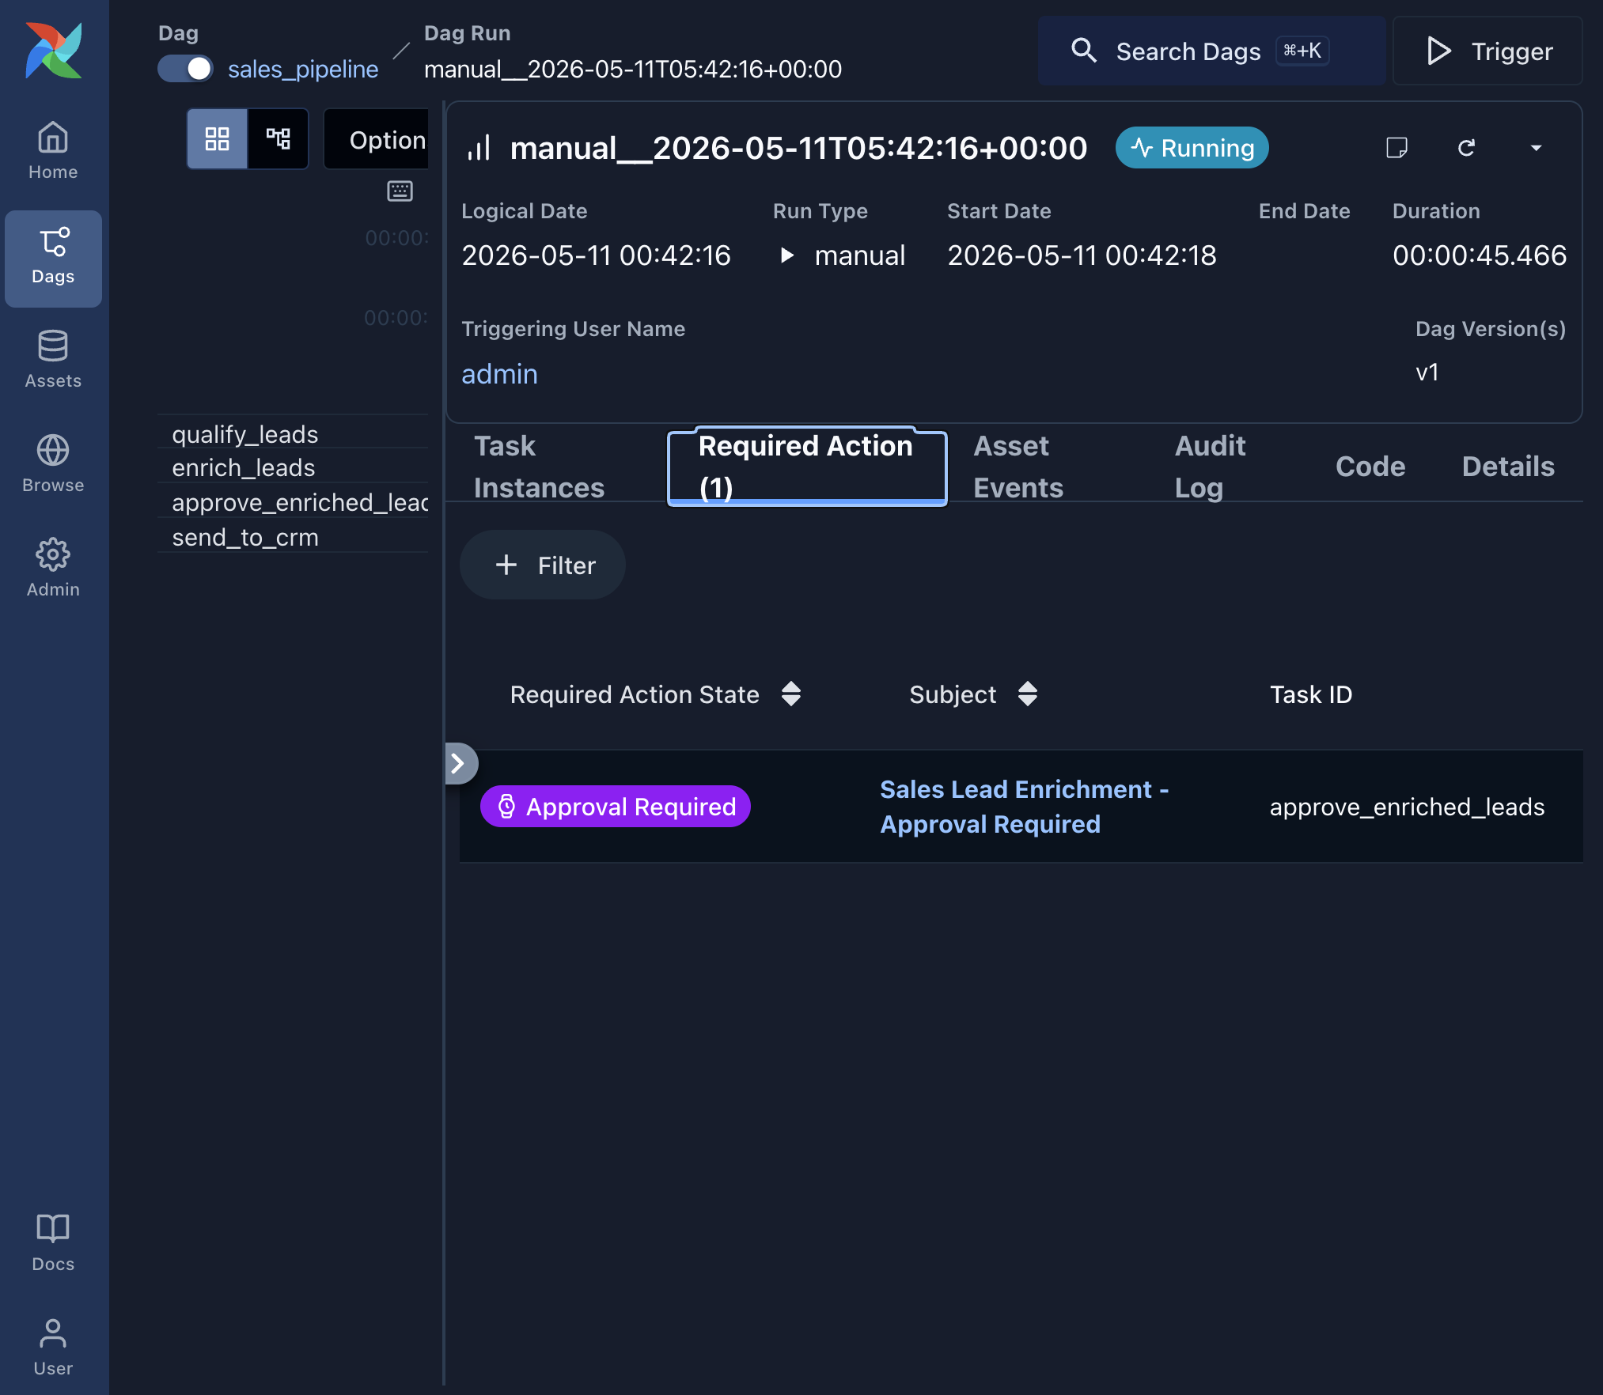Open Sales Lead Enrichment - Approval Required link
Screen dimensions: 1603x1395
pyautogui.click(x=1024, y=807)
